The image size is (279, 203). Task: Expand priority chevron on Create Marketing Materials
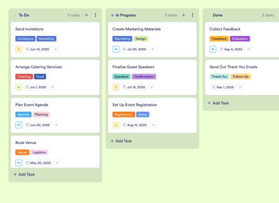(x=116, y=50)
